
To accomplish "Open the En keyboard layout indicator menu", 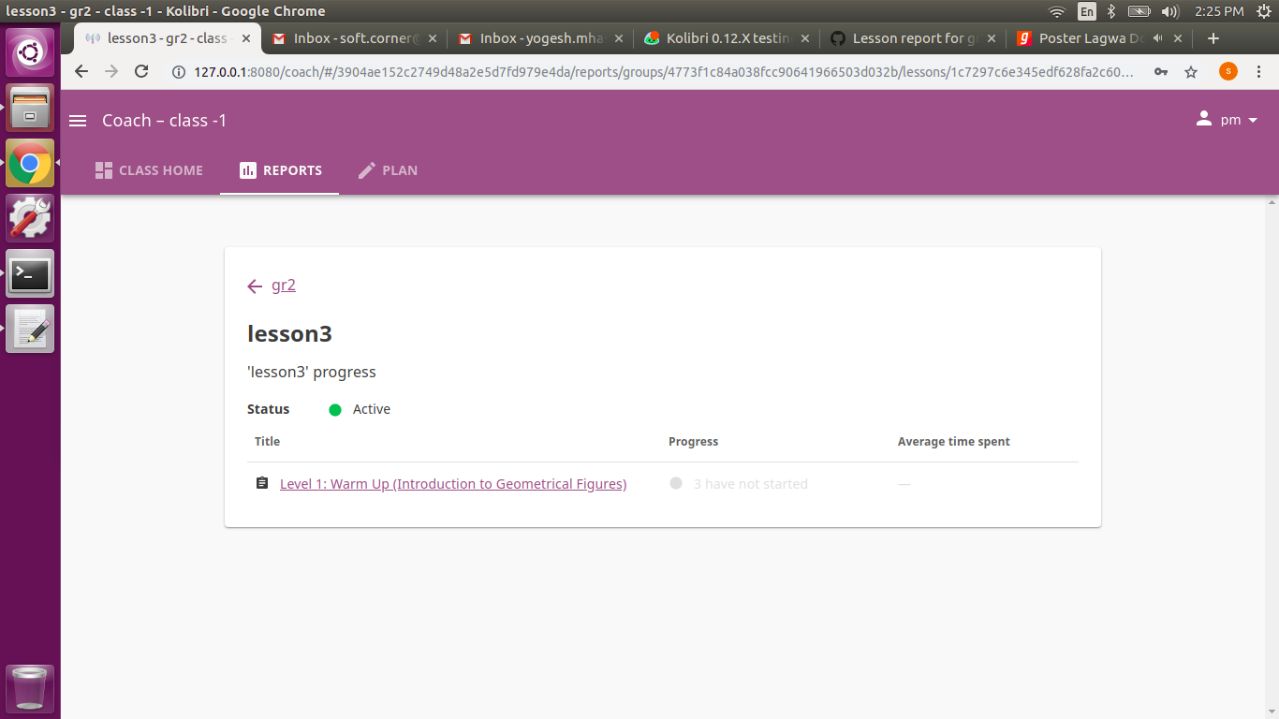I will pos(1086,11).
